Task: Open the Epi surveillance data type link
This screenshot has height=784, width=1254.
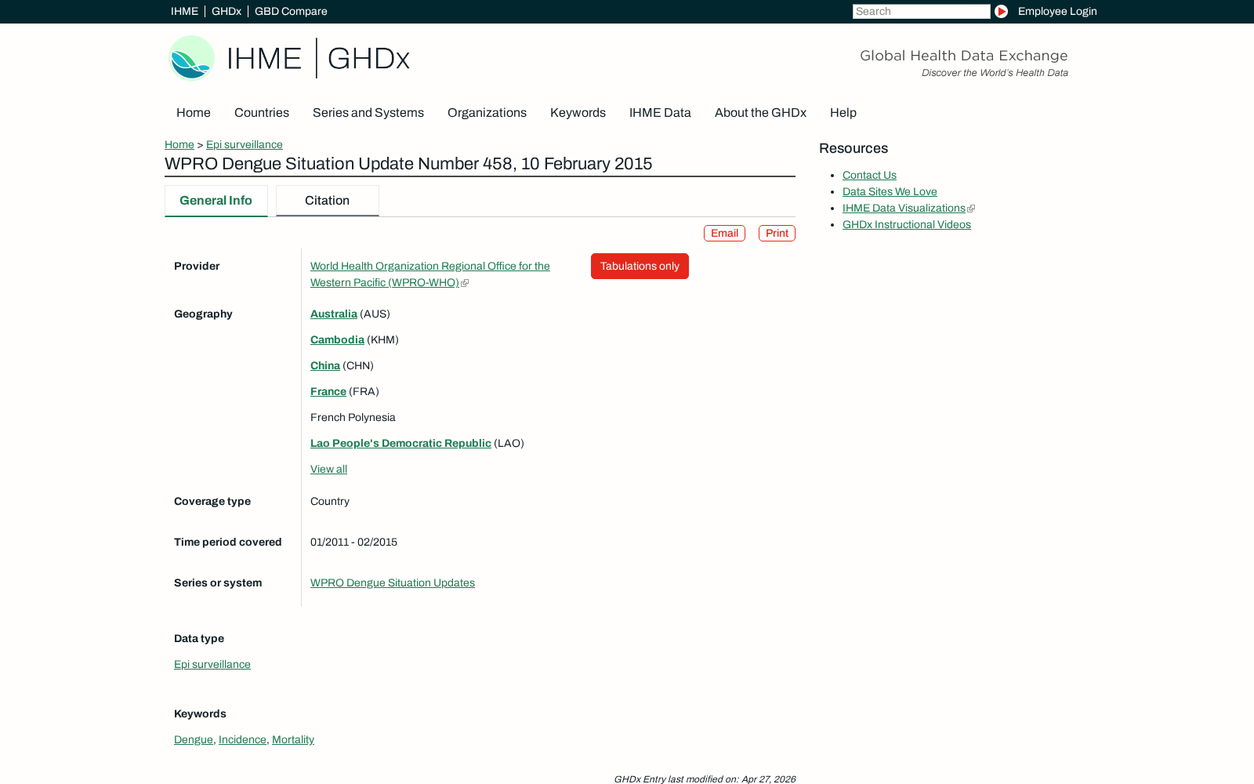Action: point(212,664)
